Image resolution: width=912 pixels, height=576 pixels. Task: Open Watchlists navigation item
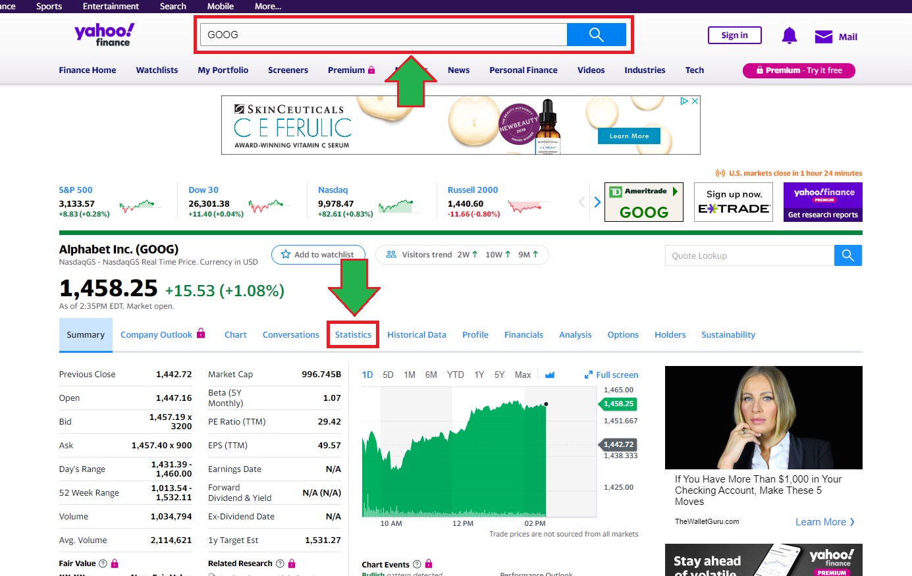(157, 70)
